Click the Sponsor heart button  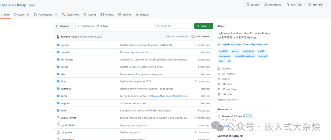[253, 5]
